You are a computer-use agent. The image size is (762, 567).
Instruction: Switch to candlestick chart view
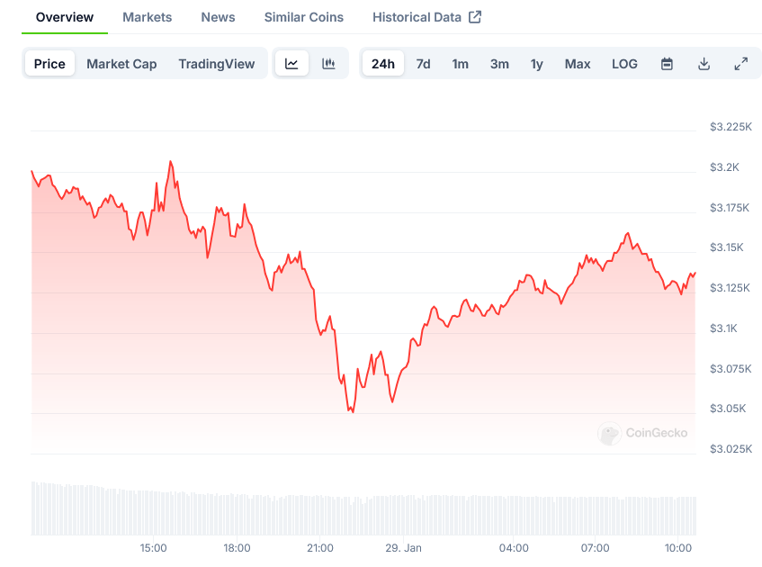328,64
